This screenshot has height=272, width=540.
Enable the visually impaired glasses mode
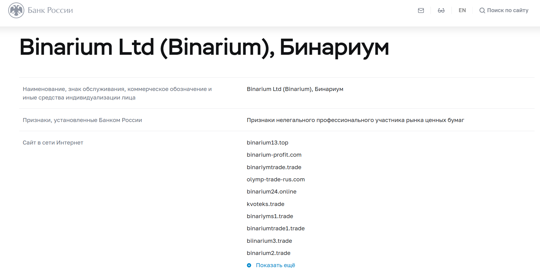pyautogui.click(x=441, y=10)
